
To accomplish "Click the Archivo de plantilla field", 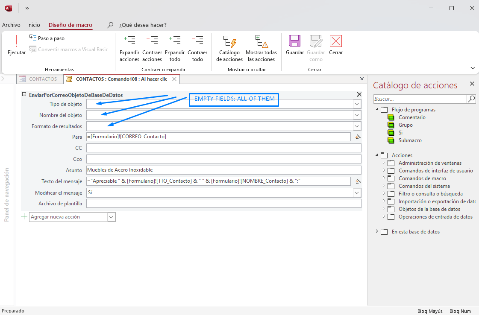I will point(223,204).
